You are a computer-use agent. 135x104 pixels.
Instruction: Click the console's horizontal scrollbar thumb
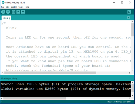click(35, 98)
